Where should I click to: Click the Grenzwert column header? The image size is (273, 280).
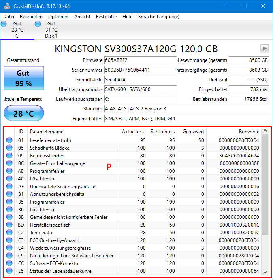point(192,132)
